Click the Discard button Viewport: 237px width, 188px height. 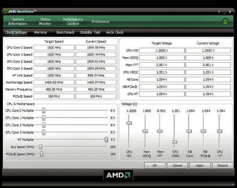[223, 165]
